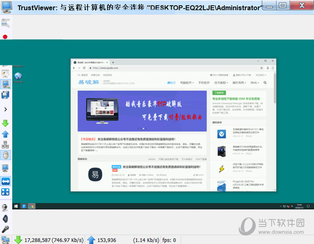Screen dimensions: 314x244
Task: Click the blue P app in remote taskbar
Action: [24, 206]
